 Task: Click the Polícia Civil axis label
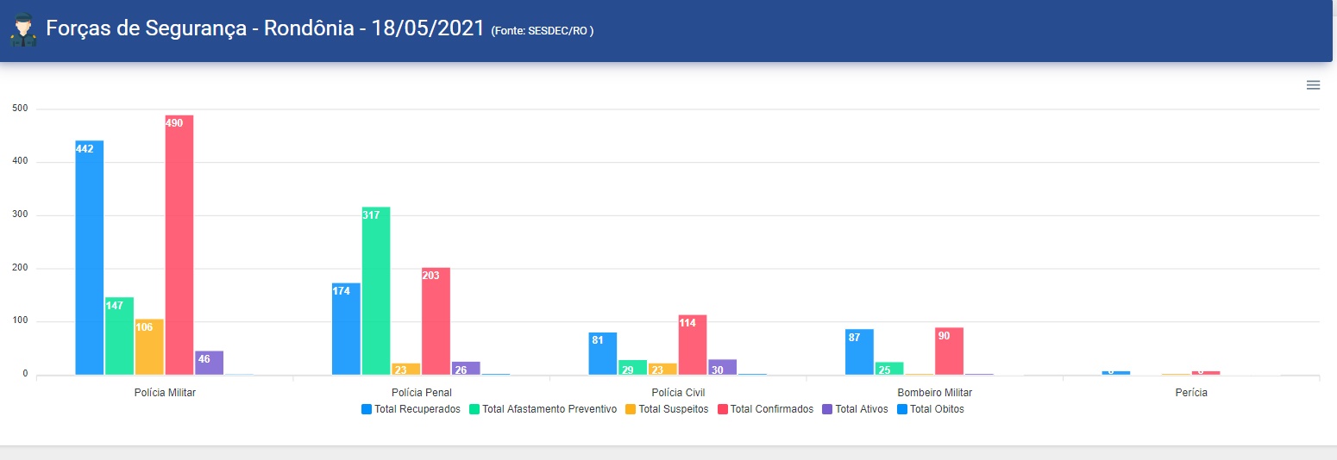678,393
